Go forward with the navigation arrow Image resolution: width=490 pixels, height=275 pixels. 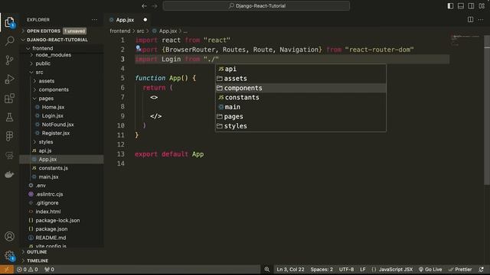pyautogui.click(x=155, y=6)
